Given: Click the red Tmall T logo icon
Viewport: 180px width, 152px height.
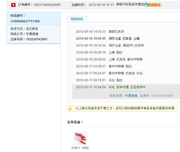Looking at the screenshot, I should (13, 5).
